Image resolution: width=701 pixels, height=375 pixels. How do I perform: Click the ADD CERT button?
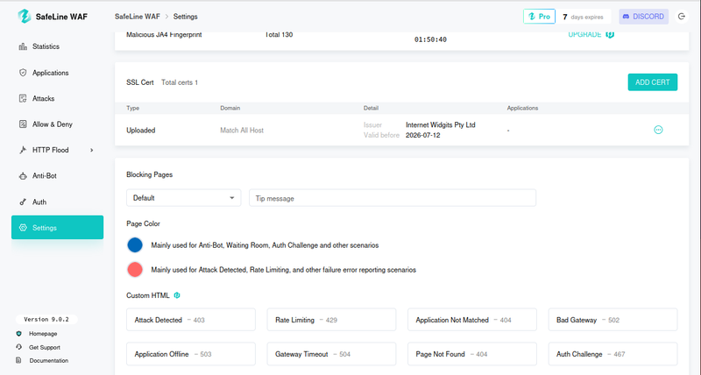[652, 82]
